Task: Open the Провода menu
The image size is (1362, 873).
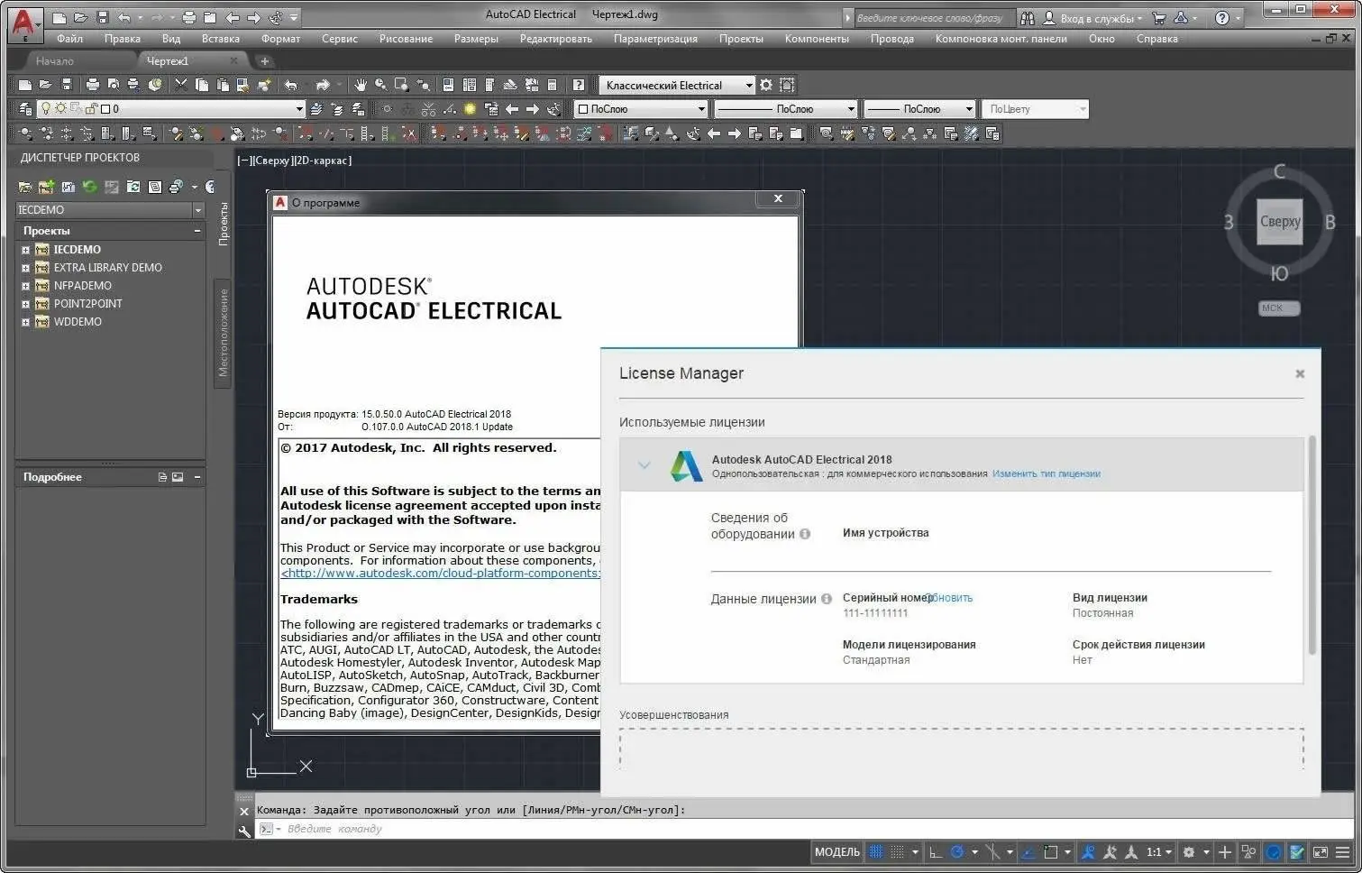Action: click(892, 39)
